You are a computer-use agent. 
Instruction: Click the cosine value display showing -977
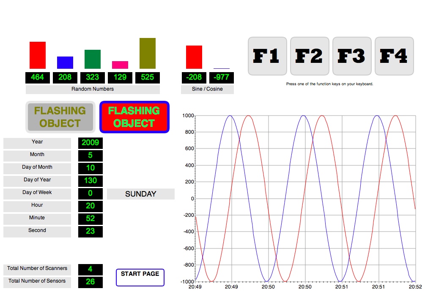tap(222, 78)
